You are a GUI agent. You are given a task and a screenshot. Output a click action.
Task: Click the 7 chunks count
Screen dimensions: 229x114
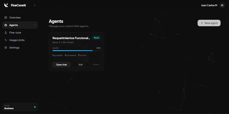pyautogui.click(x=82, y=55)
